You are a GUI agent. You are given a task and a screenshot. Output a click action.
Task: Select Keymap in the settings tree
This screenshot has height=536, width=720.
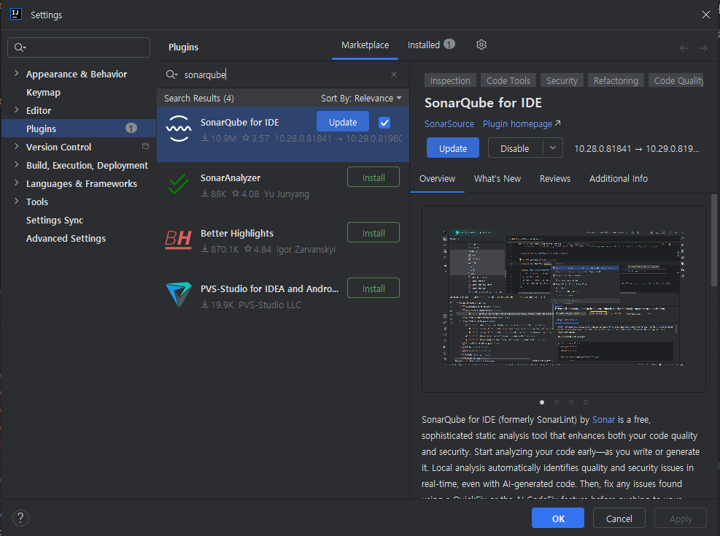click(43, 93)
